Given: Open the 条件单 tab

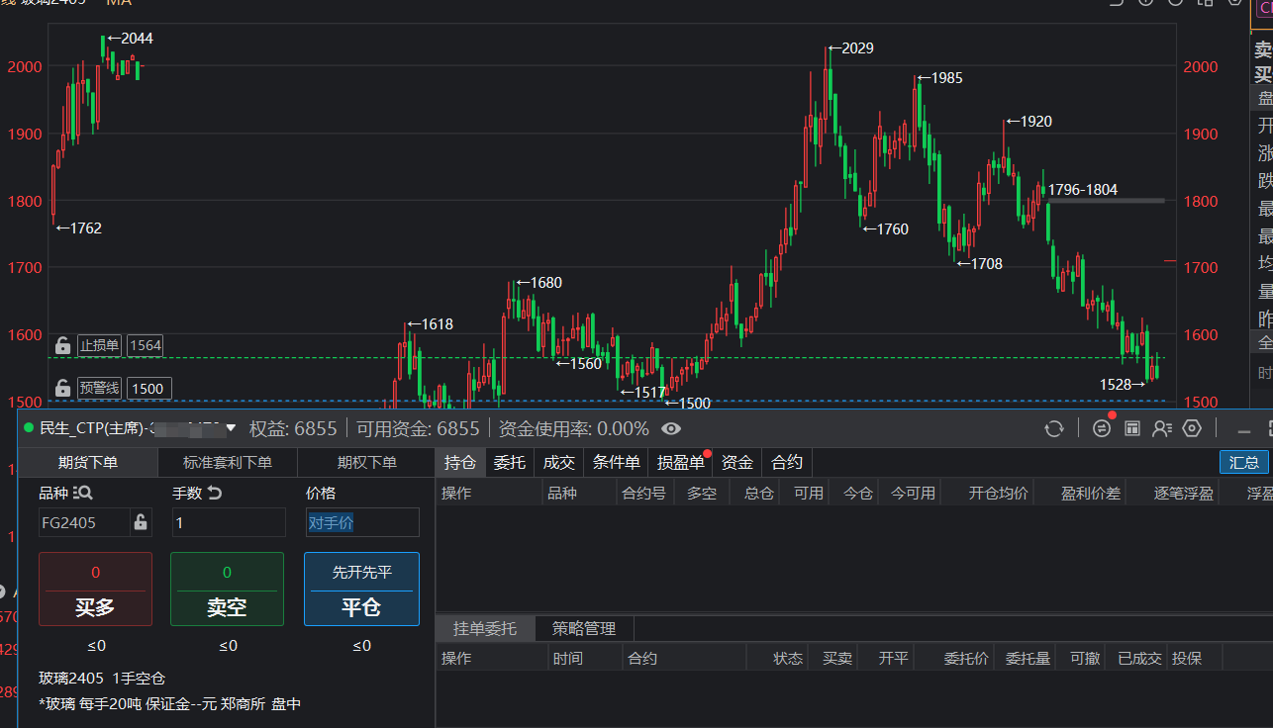Looking at the screenshot, I should [617, 462].
